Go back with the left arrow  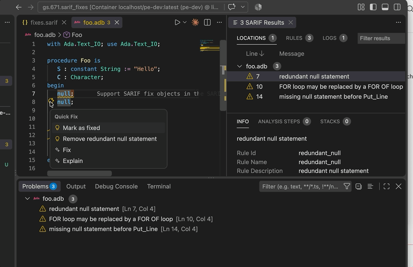[x=19, y=7]
